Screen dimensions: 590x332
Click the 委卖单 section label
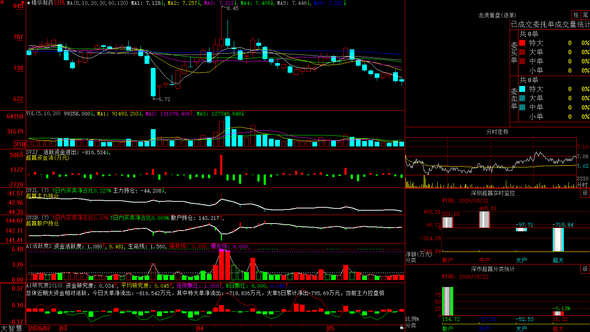514,98
